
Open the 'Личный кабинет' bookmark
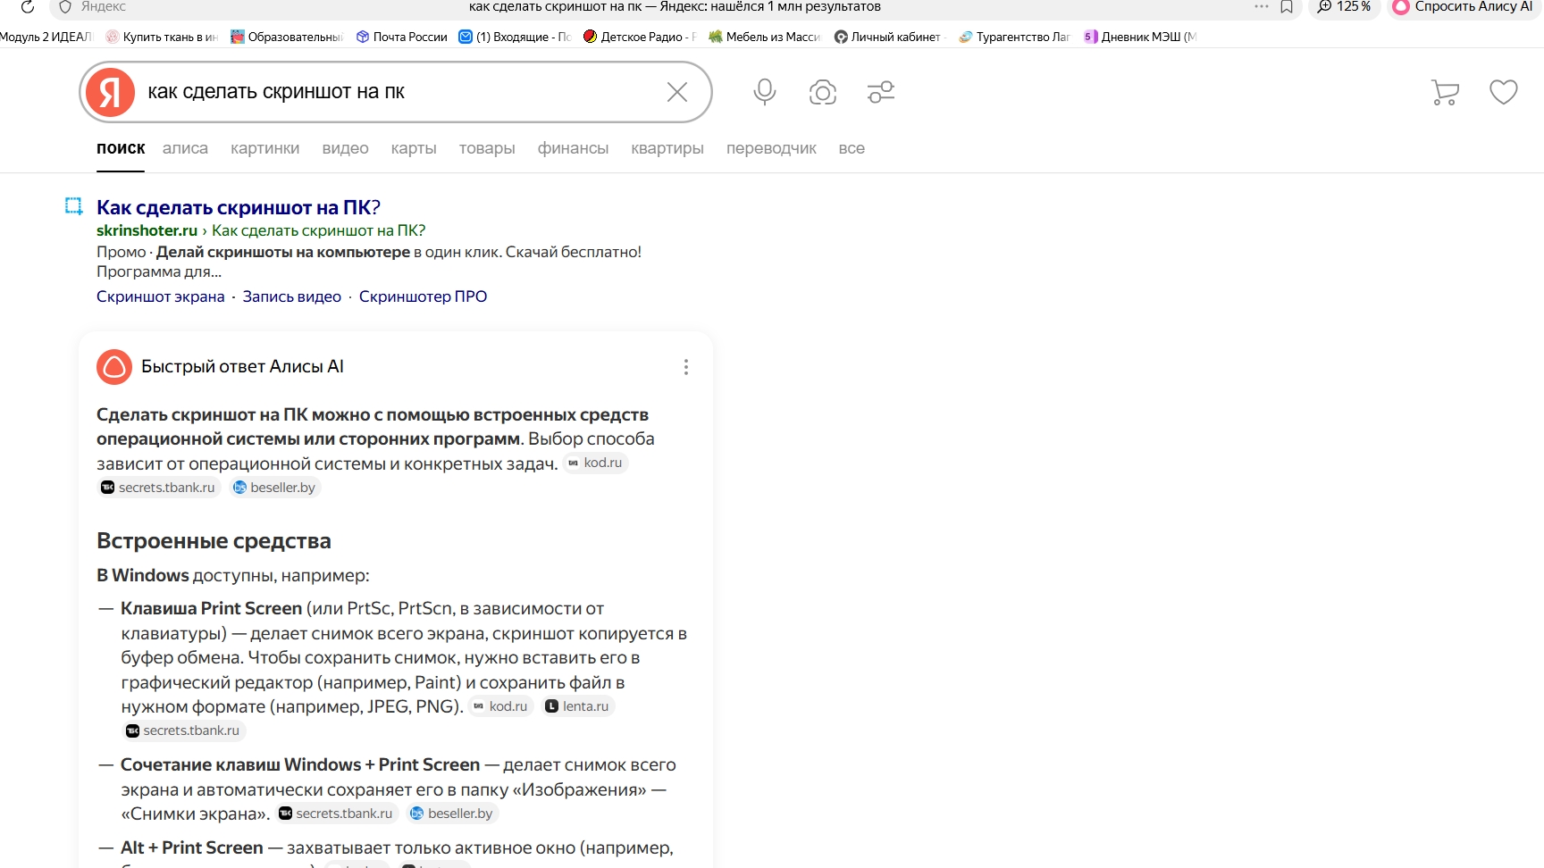click(x=890, y=37)
